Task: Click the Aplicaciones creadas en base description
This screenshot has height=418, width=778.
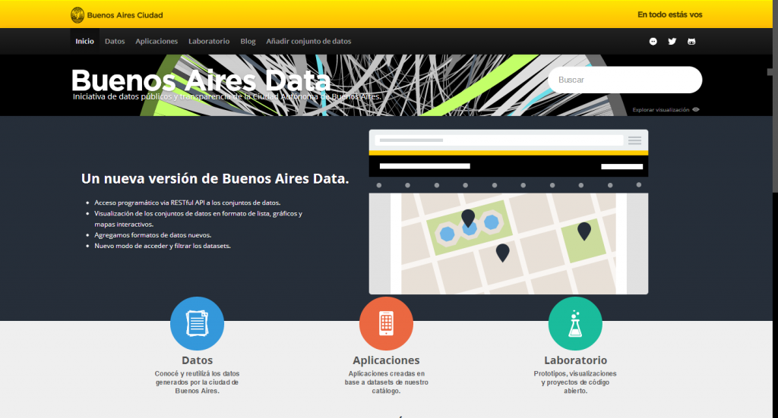Action: coord(386,382)
